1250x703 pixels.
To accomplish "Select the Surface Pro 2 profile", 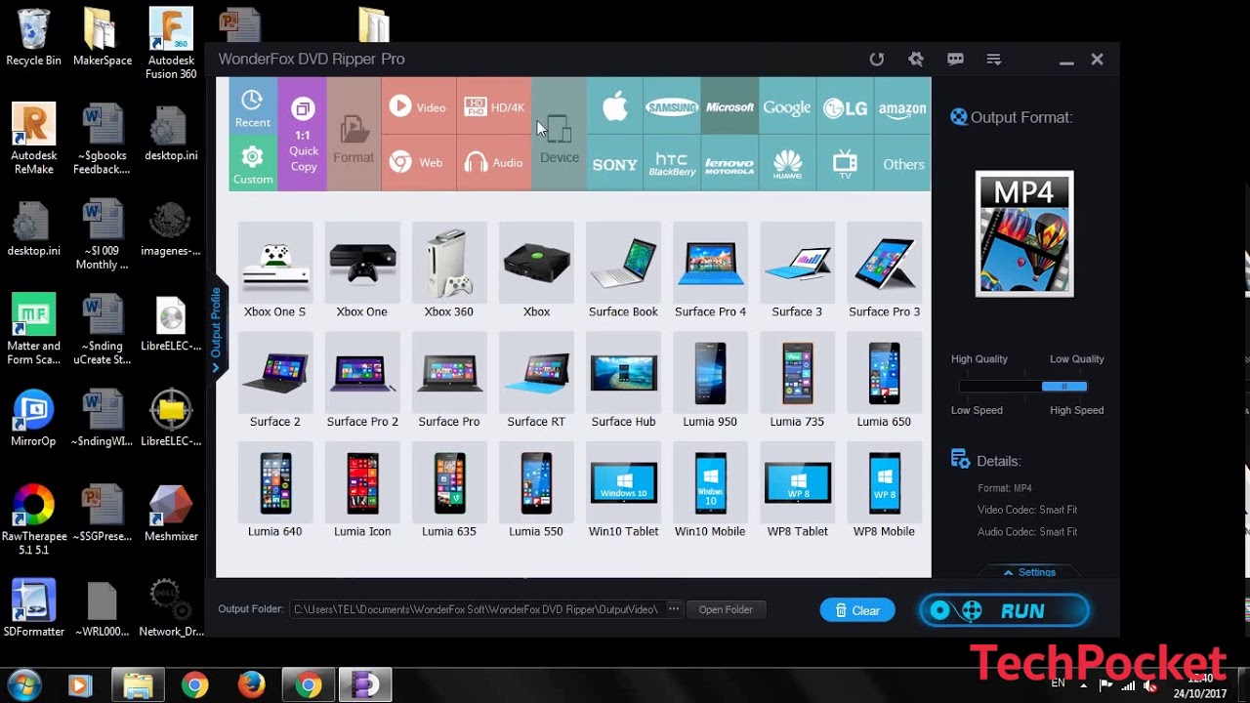I will (x=362, y=381).
